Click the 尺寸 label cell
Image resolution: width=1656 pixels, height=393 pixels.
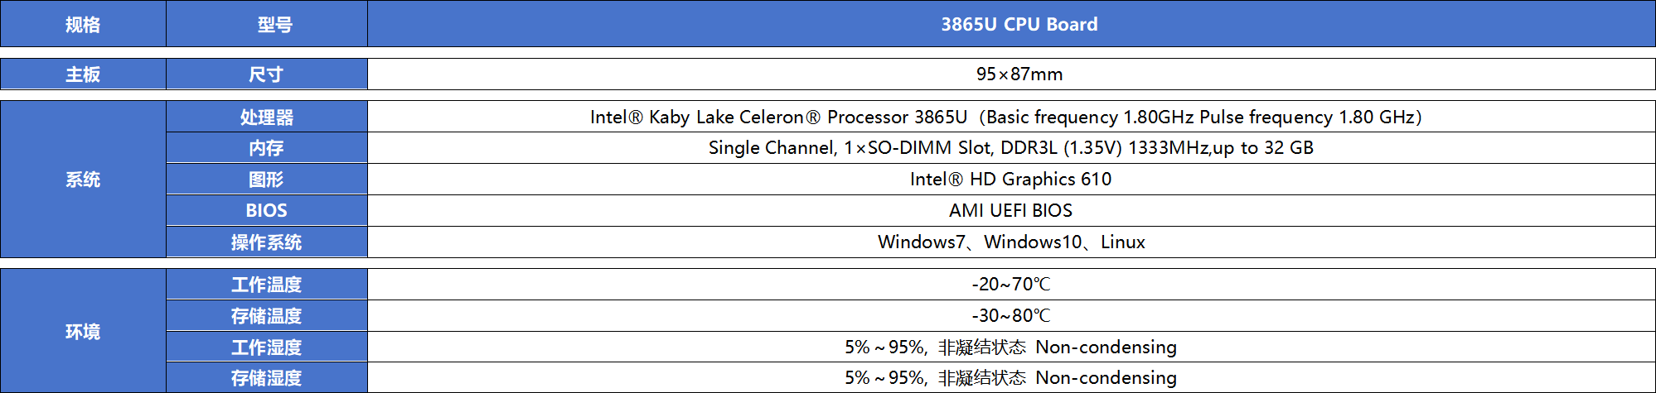click(x=267, y=74)
